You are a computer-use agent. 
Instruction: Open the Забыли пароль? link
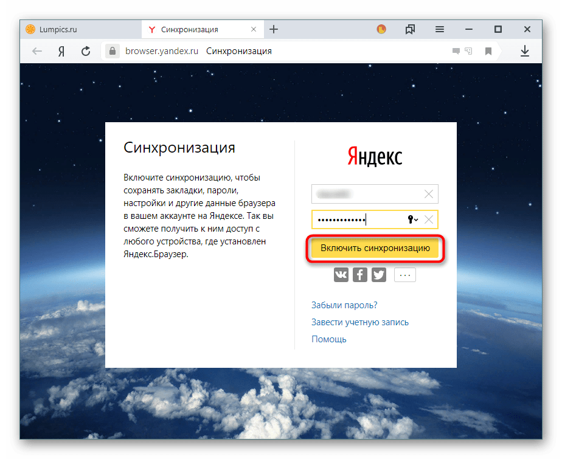point(344,305)
